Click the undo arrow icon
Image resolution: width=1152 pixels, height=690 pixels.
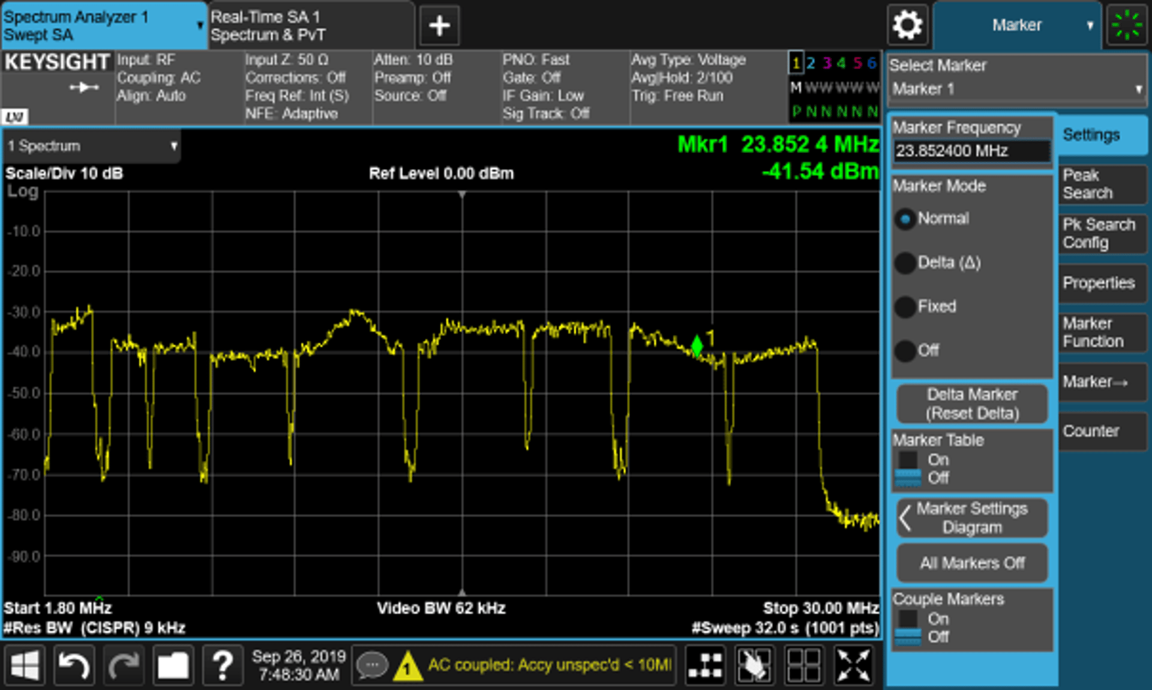(74, 665)
